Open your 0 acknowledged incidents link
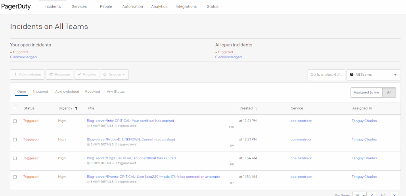406x196 pixels. coord(23,57)
